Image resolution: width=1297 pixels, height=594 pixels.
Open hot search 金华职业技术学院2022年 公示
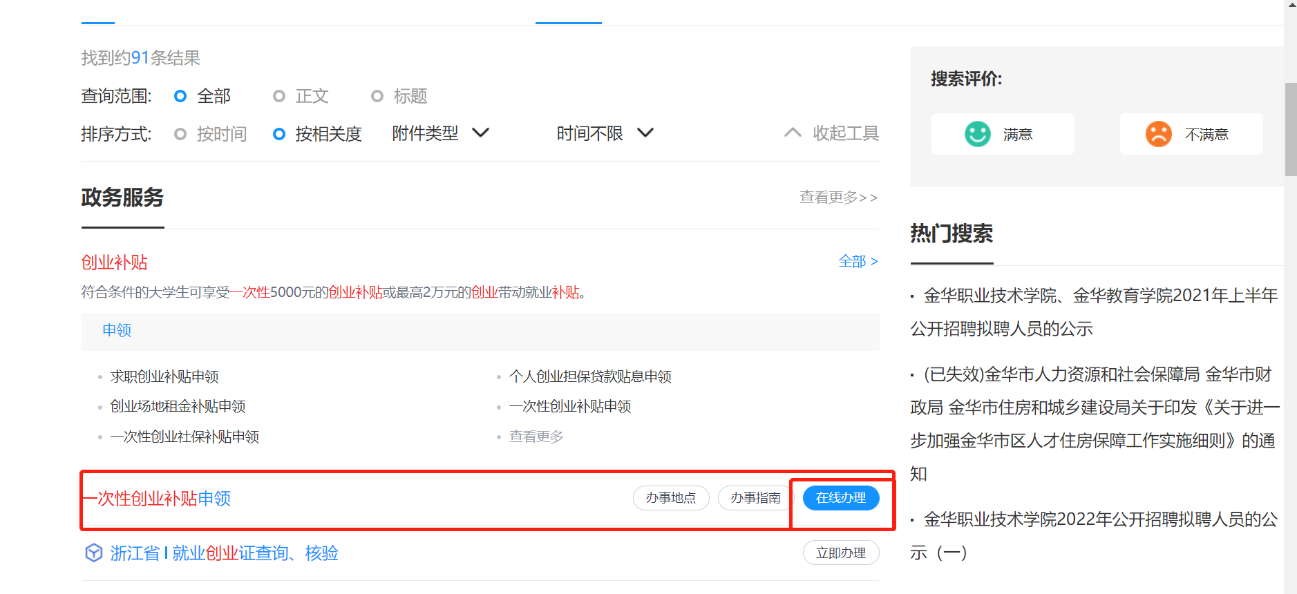pyautogui.click(x=1095, y=536)
